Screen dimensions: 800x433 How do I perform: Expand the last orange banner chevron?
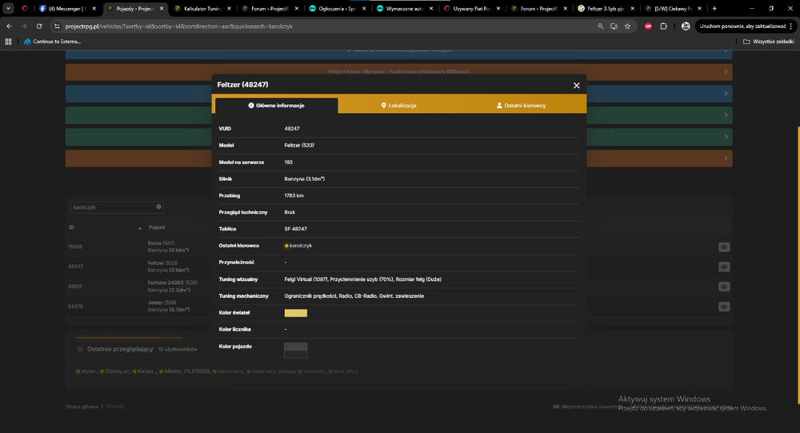pos(726,158)
